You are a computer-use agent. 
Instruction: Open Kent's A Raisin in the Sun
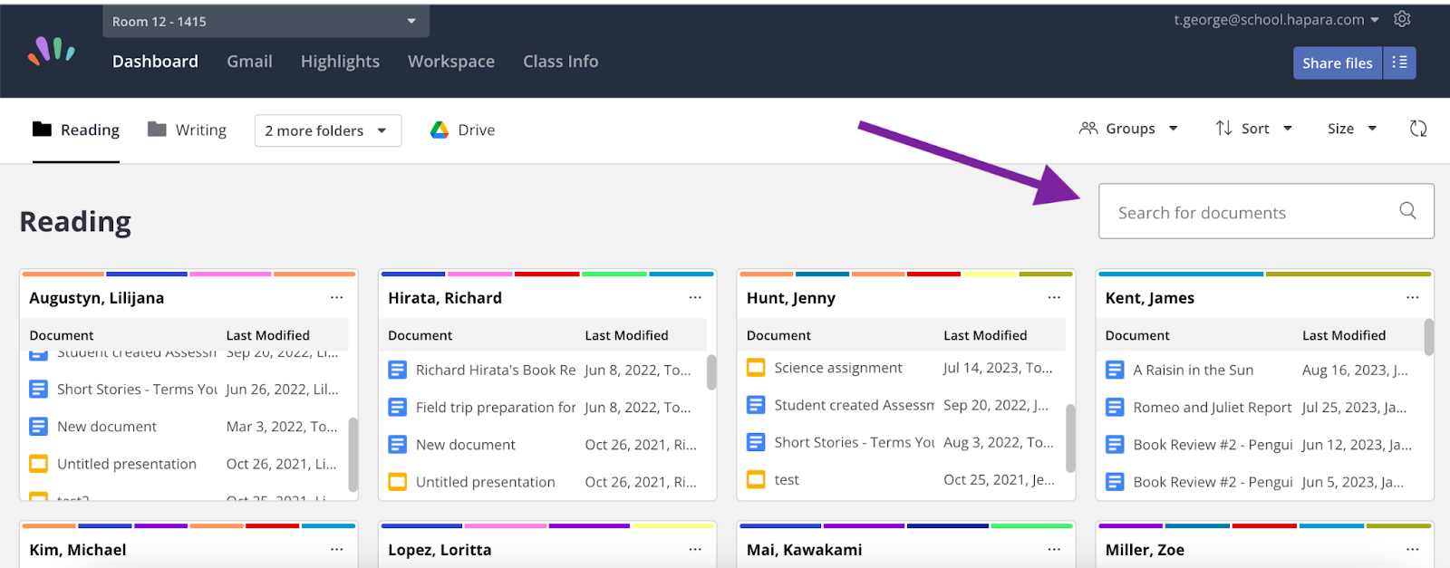pyautogui.click(x=1194, y=370)
